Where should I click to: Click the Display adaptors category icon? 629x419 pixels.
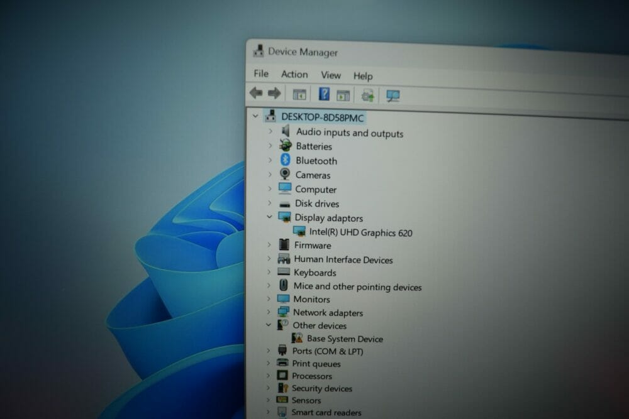(284, 217)
